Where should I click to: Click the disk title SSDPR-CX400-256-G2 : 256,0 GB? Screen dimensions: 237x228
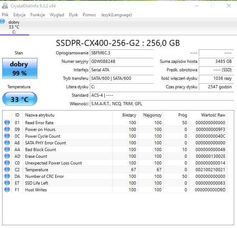tap(118, 43)
